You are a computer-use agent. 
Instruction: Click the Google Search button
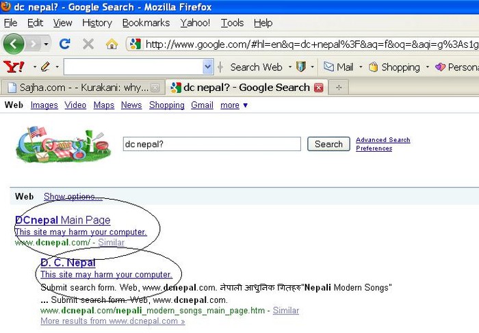(x=328, y=144)
